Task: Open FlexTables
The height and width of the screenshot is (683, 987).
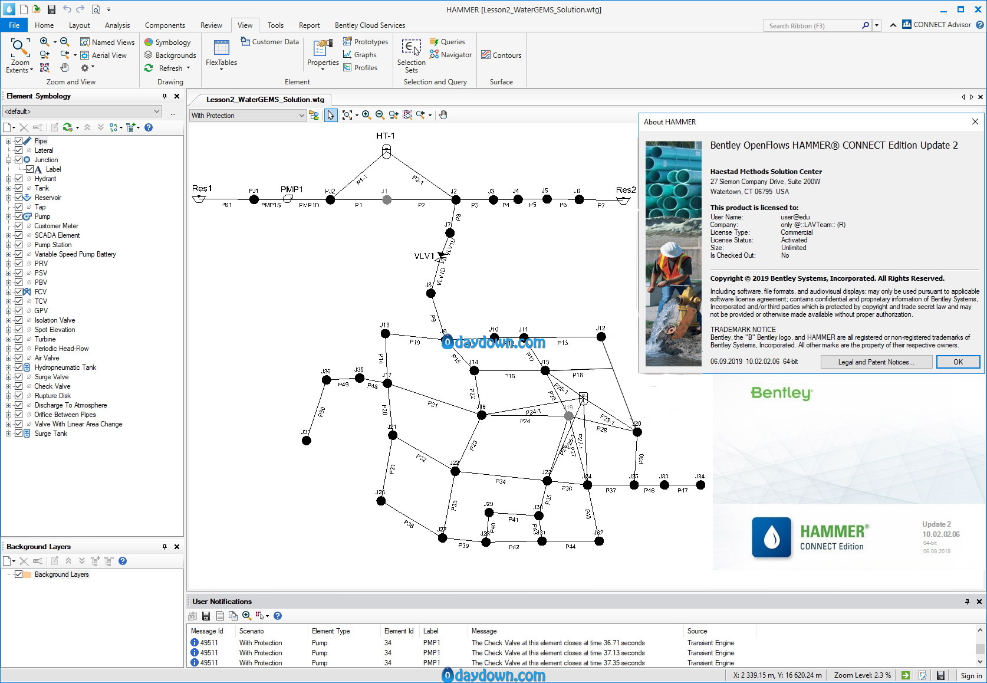Action: tap(221, 55)
